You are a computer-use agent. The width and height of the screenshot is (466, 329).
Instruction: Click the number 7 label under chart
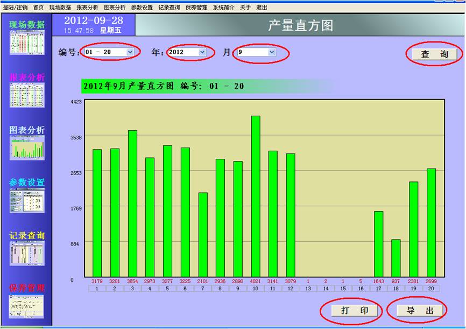203,289
